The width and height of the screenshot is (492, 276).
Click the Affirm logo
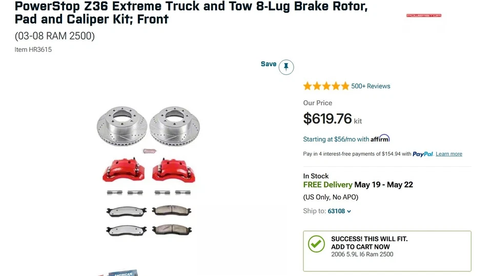point(380,139)
